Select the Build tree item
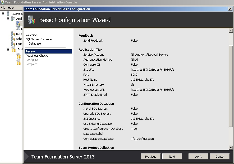The height and width of the screenshot is (164, 234). 19,34
